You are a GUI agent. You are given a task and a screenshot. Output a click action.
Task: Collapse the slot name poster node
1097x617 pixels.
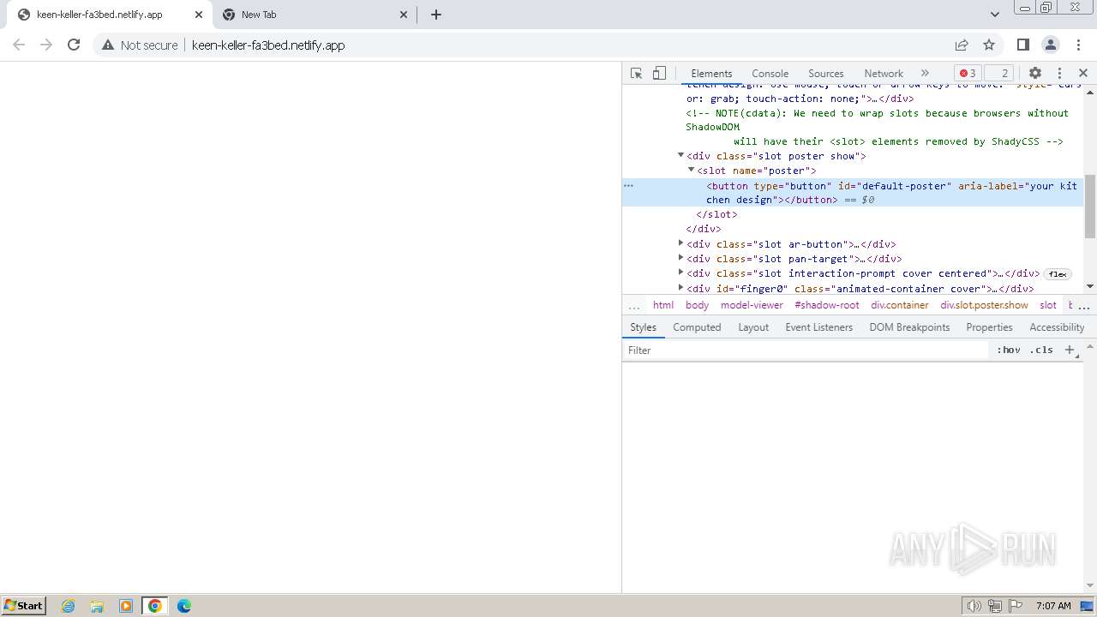pos(692,170)
